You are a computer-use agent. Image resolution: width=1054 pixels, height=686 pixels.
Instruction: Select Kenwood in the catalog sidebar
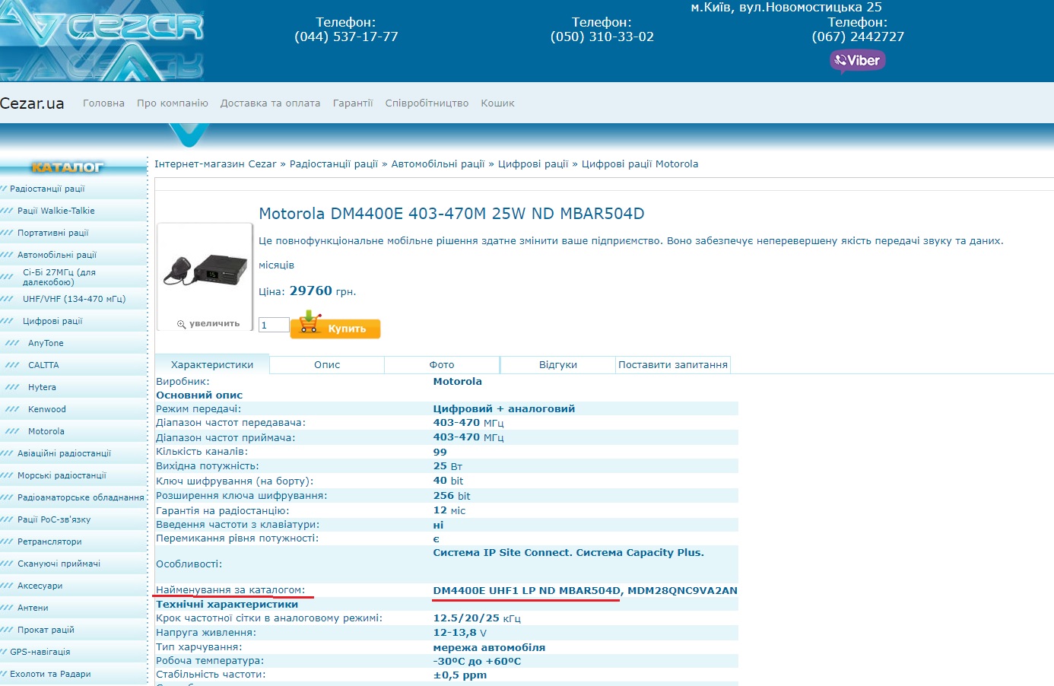click(47, 409)
